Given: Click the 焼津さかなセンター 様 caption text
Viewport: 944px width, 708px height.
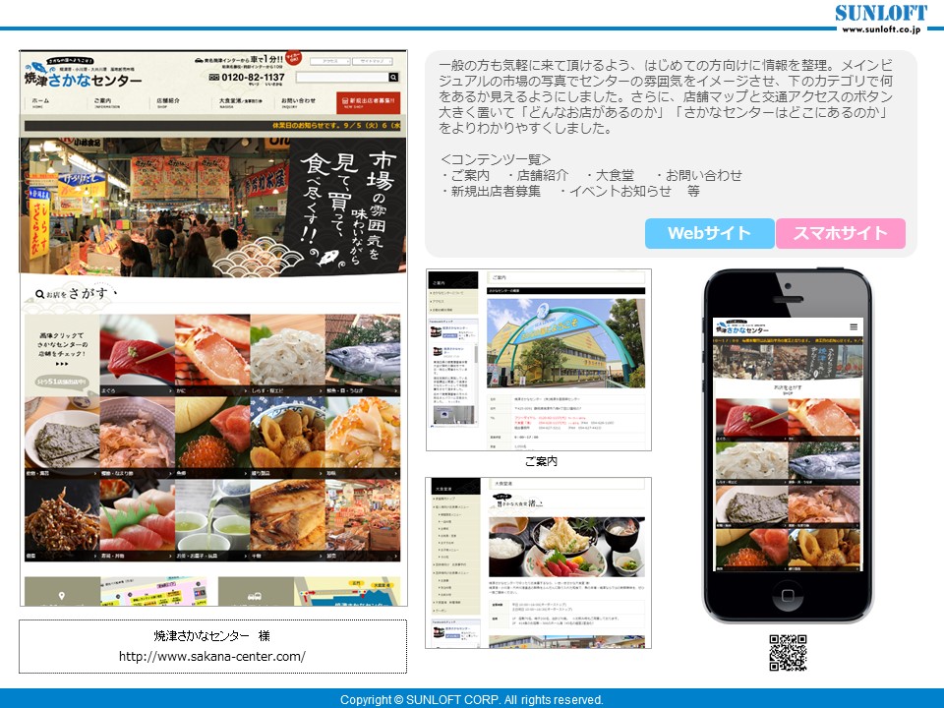Looking at the screenshot, I should click(212, 636).
